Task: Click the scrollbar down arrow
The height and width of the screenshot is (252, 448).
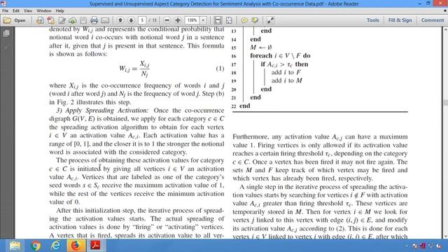Action: click(445, 236)
